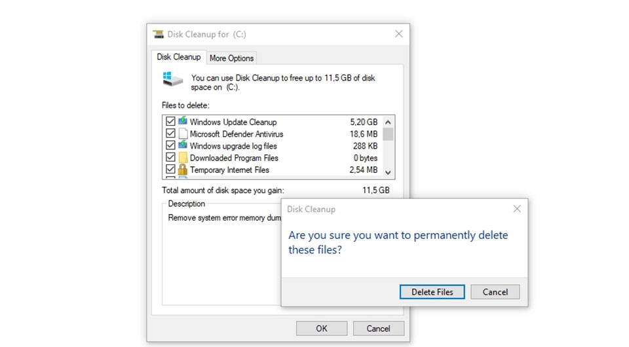This screenshot has height=347, width=629.
Task: Click the file list scroll up arrow
Action: [x=388, y=122]
